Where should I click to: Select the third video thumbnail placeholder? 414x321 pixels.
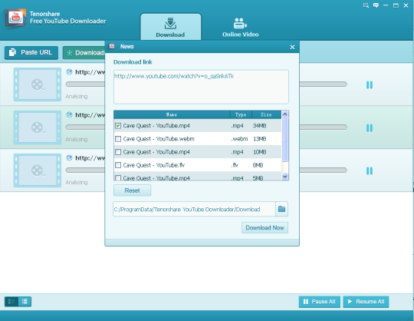(38, 170)
